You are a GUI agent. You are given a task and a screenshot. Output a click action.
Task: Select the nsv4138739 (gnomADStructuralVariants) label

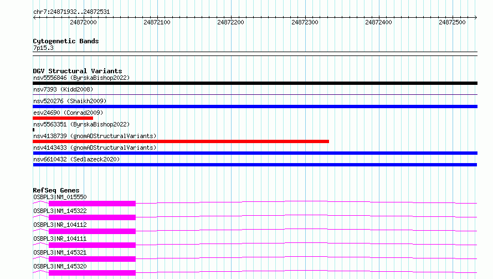pyautogui.click(x=95, y=136)
